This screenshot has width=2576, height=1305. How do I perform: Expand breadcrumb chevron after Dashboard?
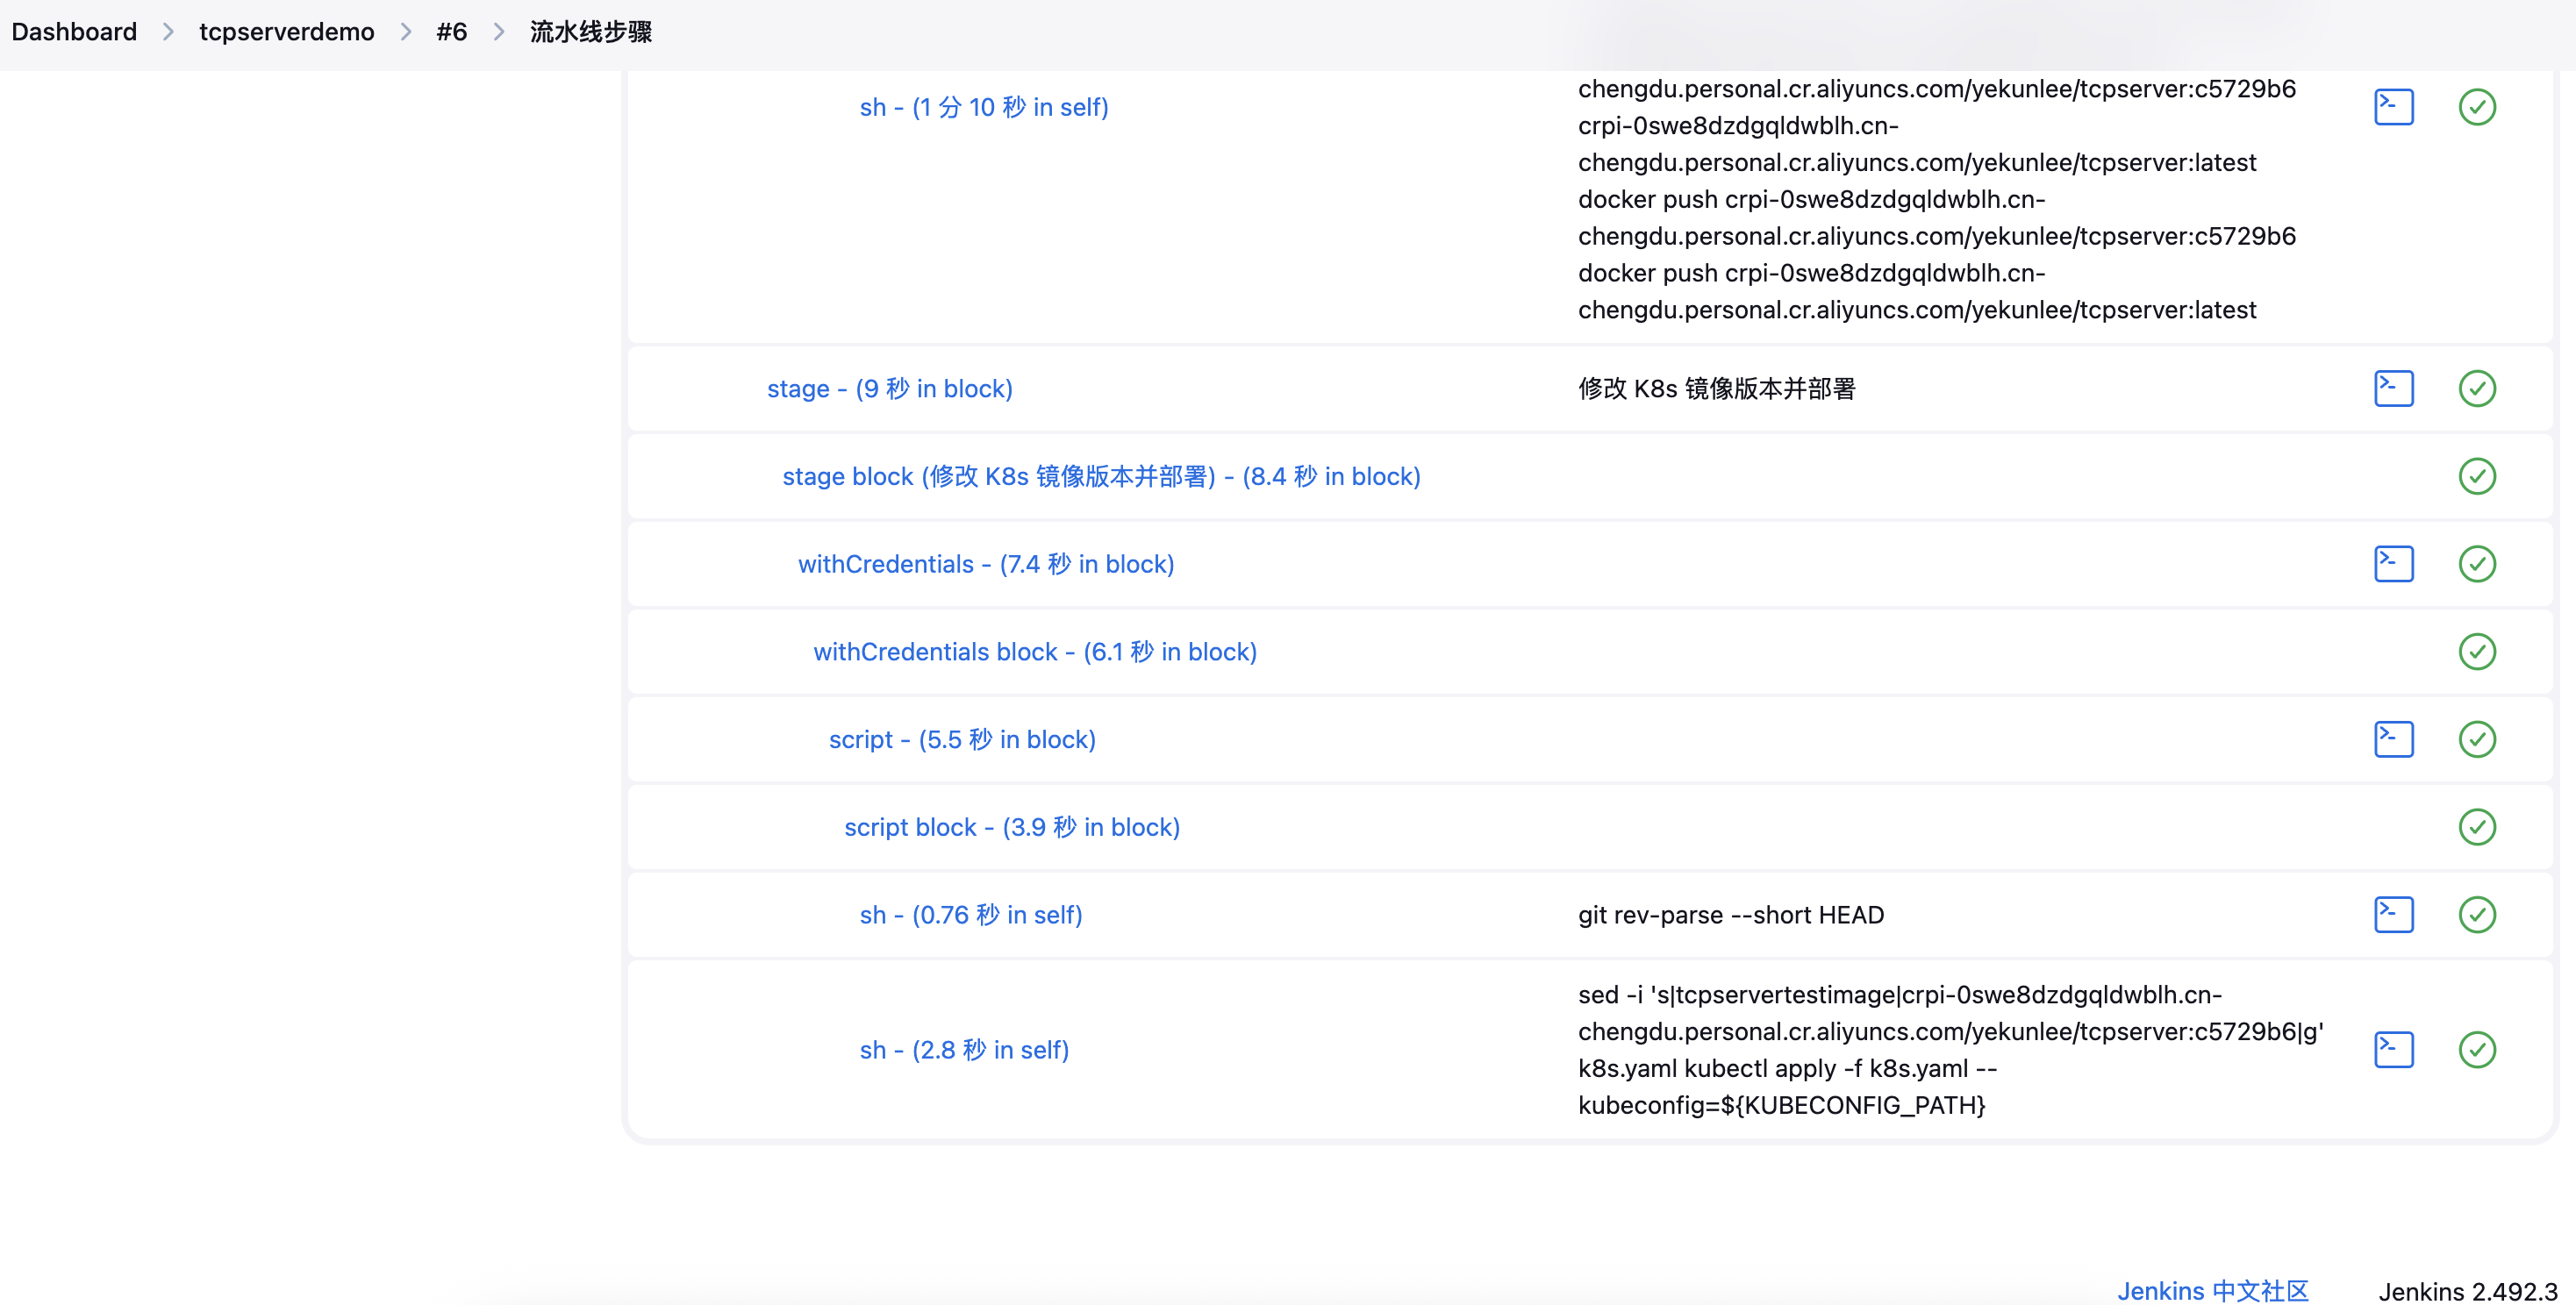pyautogui.click(x=168, y=32)
